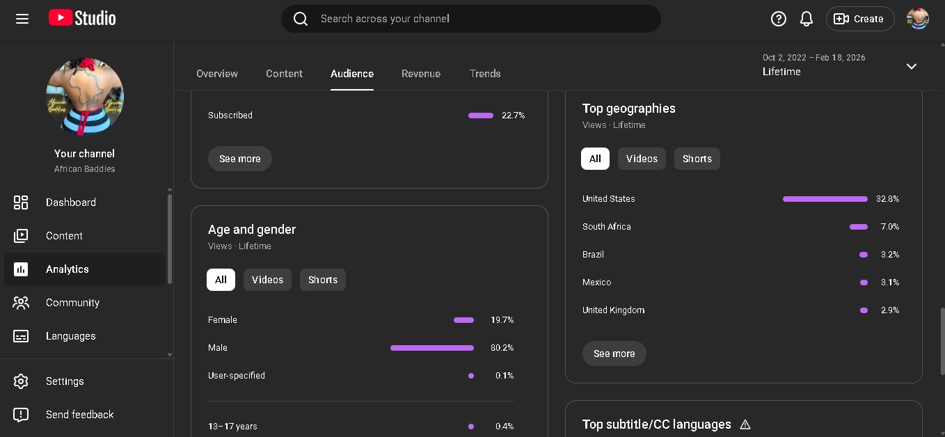The width and height of the screenshot is (945, 437).
Task: Click the sidebar scrollbar
Action: pyautogui.click(x=169, y=239)
